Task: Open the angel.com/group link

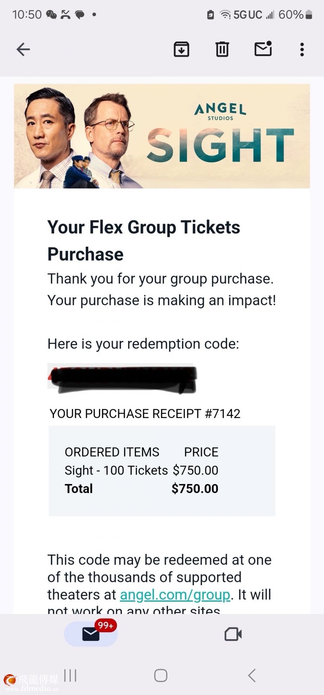Action: click(x=175, y=595)
